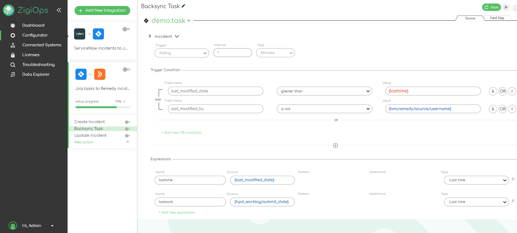Add AND condition on last_modified_date row
This screenshot has width=517, height=233.
tap(493, 91)
